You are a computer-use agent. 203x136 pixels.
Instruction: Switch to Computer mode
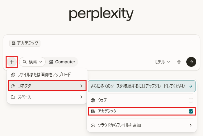click(x=62, y=62)
